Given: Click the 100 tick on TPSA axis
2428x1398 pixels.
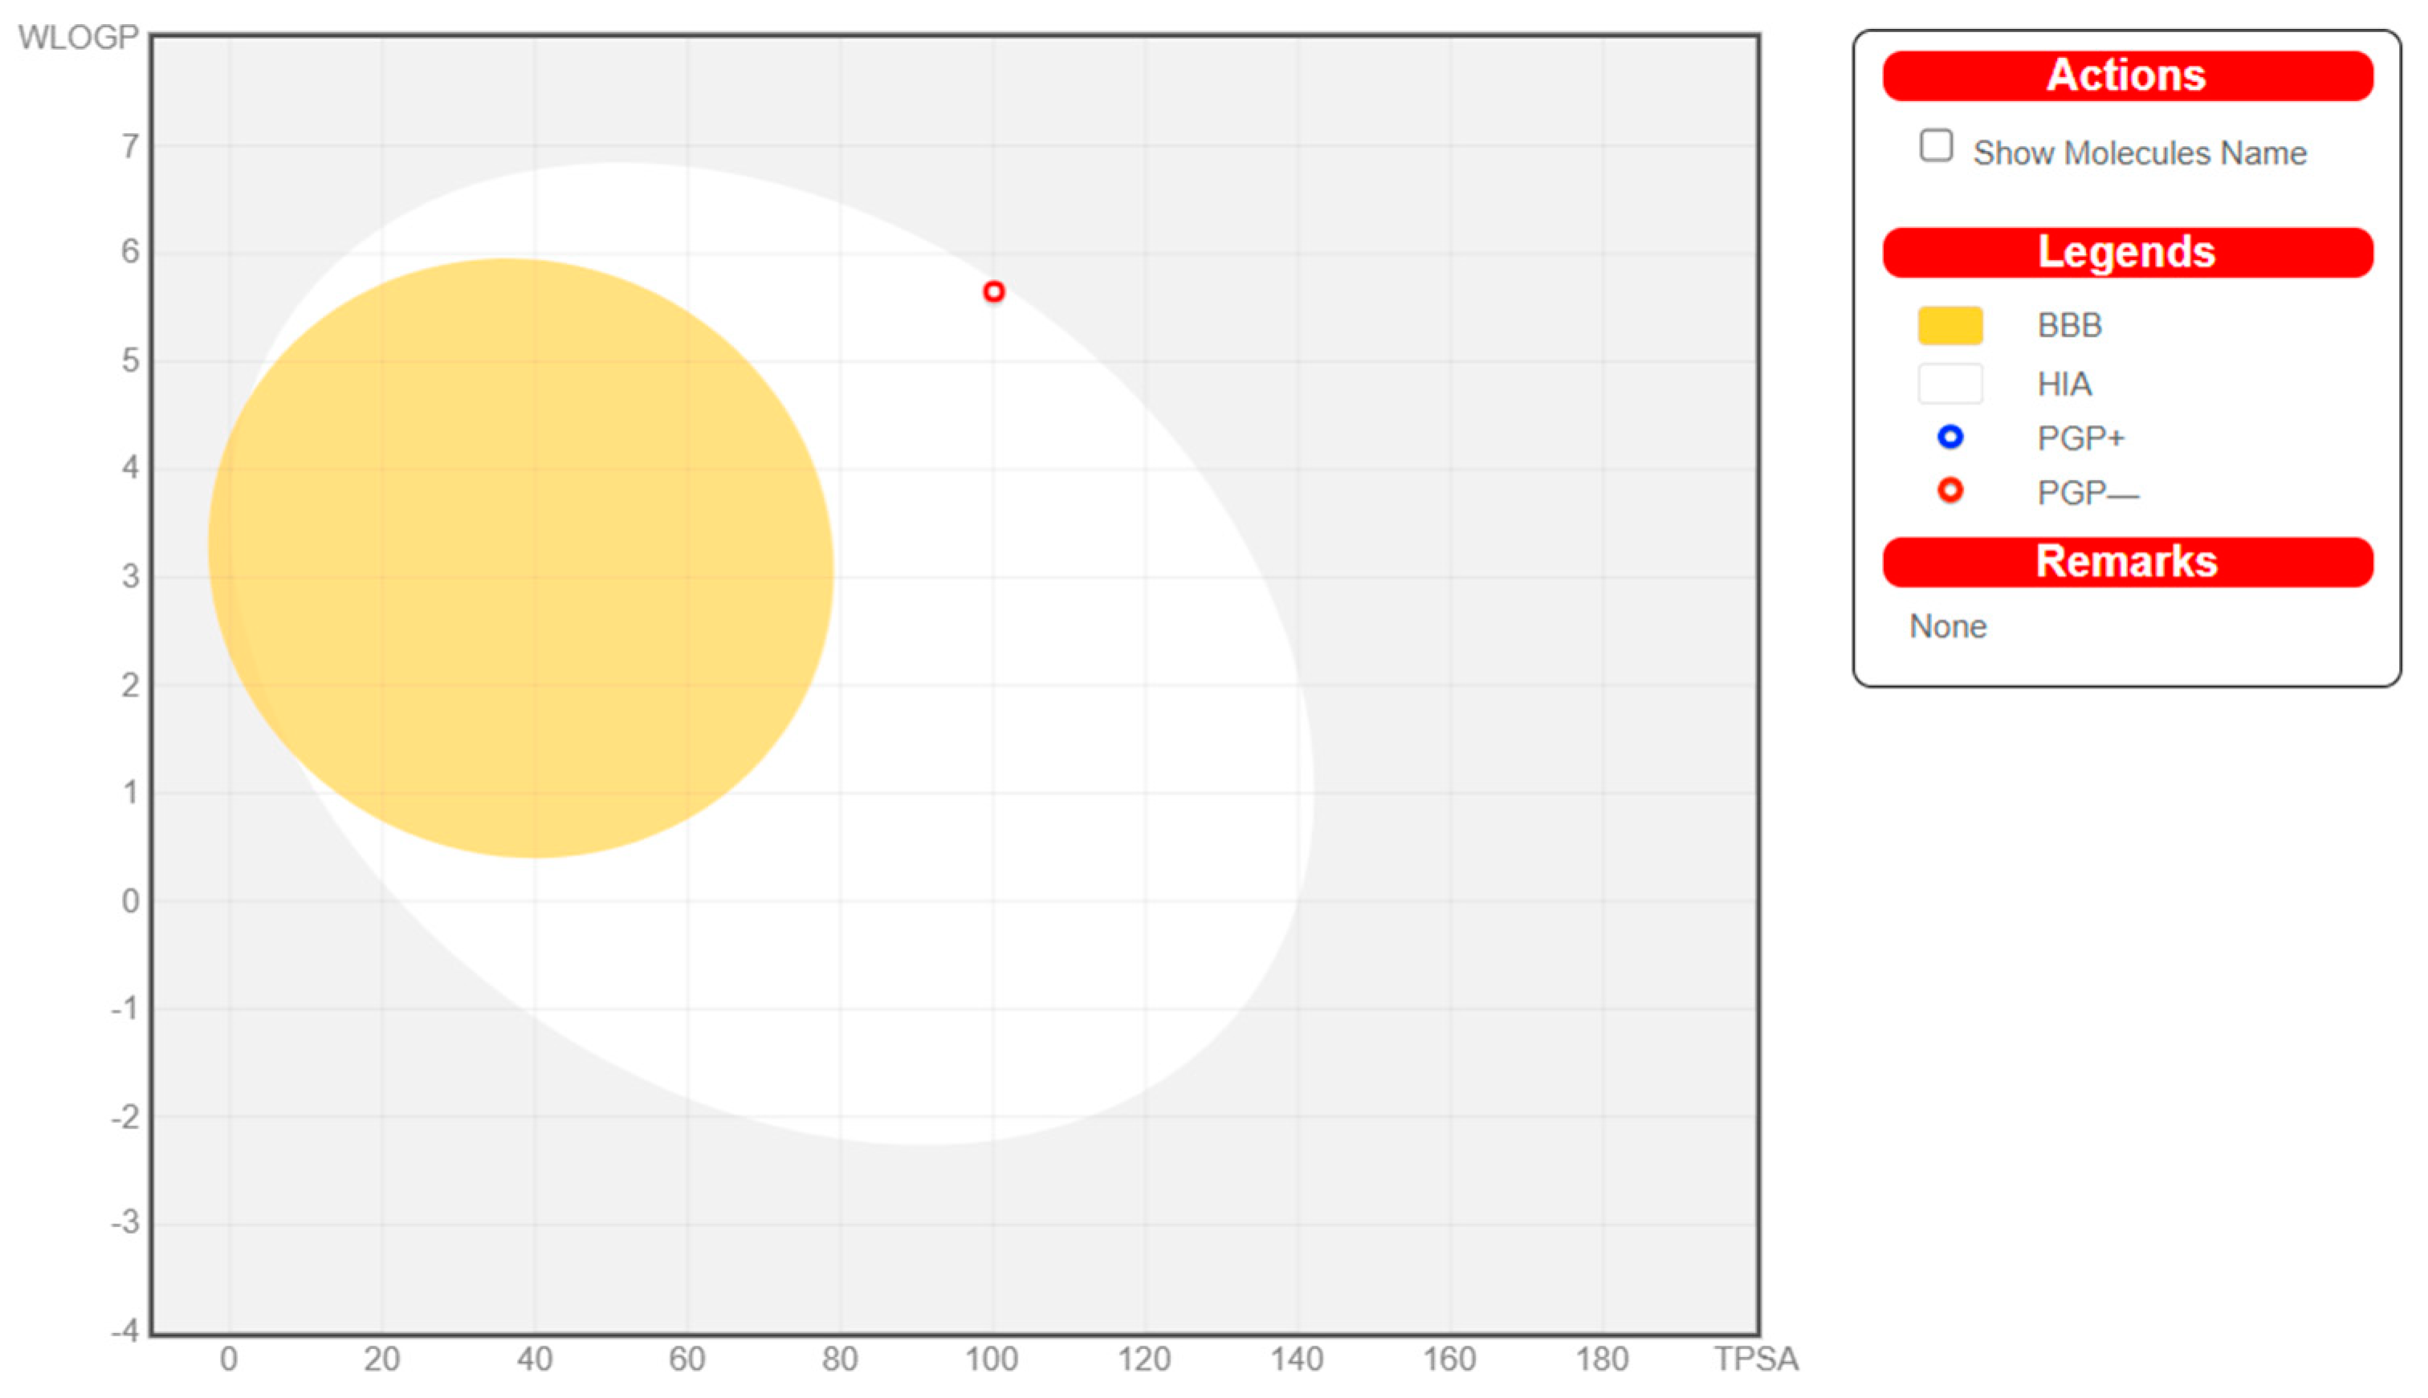Looking at the screenshot, I should pyautogui.click(x=991, y=1359).
